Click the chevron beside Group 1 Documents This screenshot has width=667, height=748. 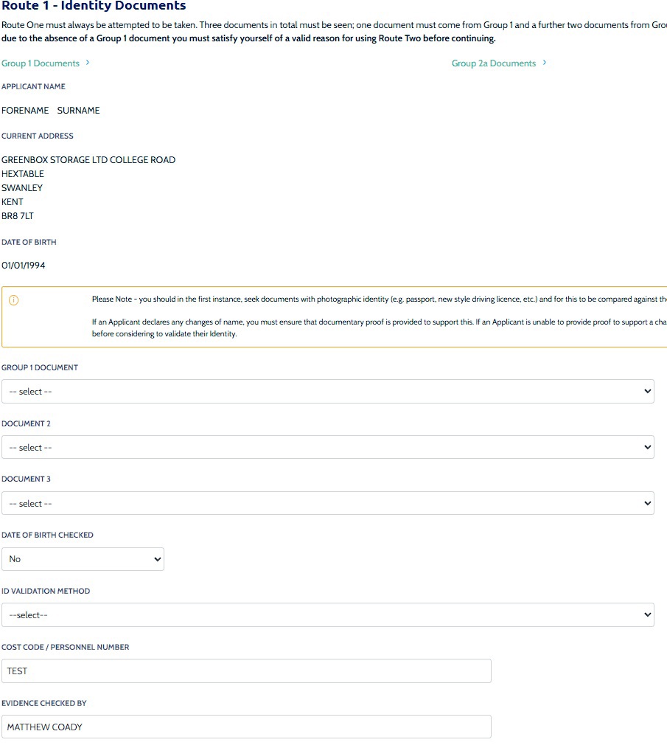pyautogui.click(x=88, y=63)
